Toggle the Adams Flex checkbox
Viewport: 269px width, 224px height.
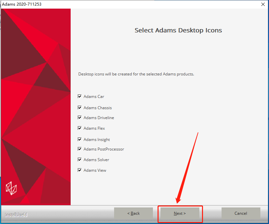(80, 128)
